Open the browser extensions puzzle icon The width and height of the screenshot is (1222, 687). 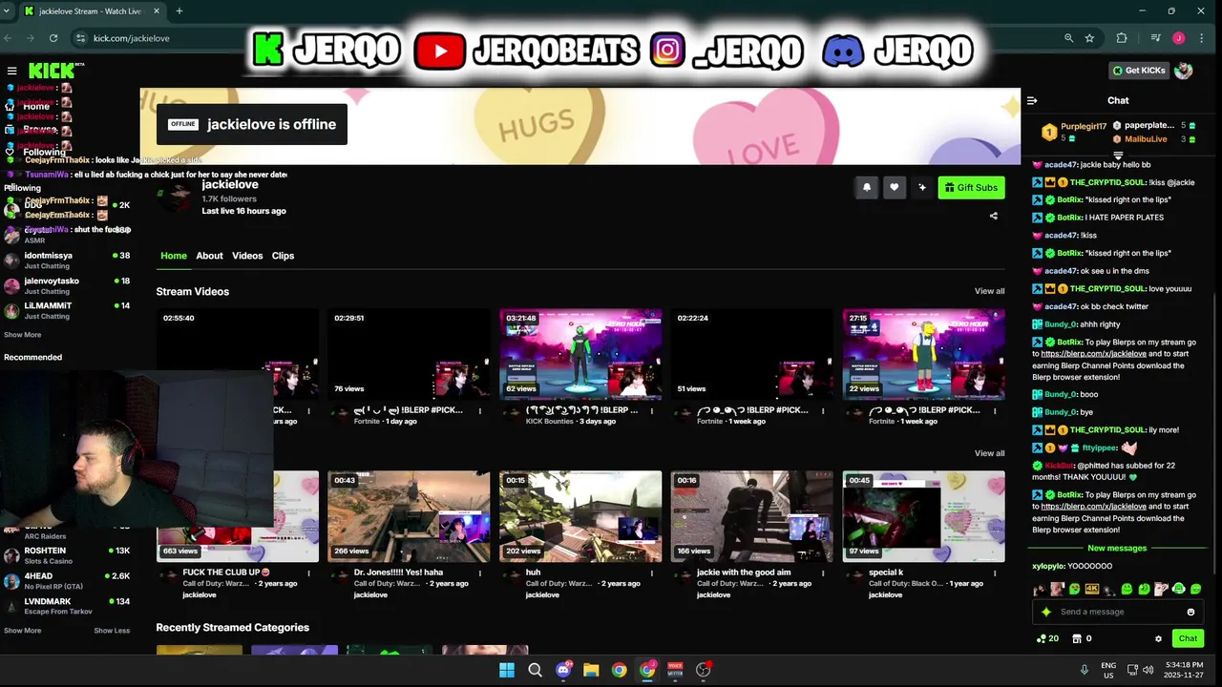coord(1122,38)
